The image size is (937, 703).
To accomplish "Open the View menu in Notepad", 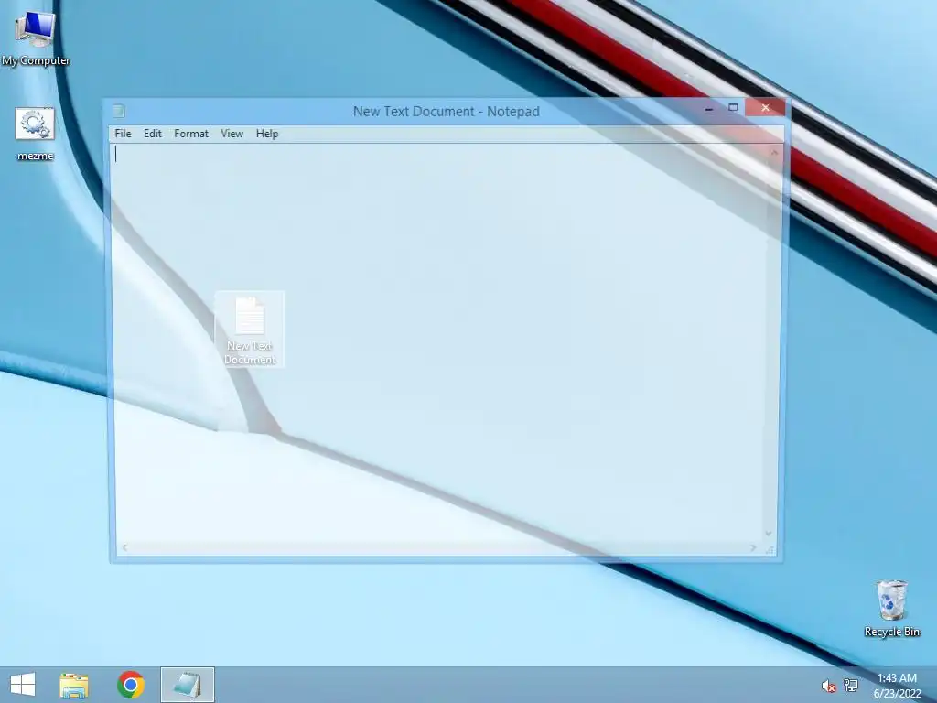I will click(232, 134).
